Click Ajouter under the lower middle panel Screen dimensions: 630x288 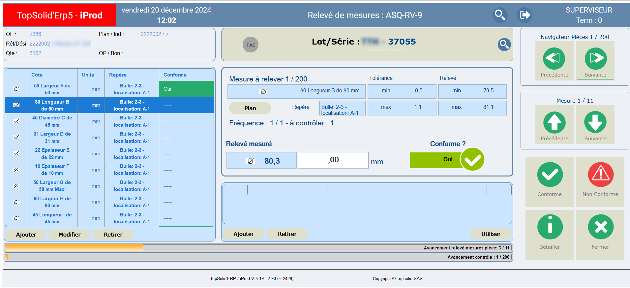point(244,234)
